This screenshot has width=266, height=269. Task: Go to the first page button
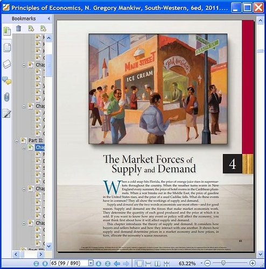[x=36, y=264]
